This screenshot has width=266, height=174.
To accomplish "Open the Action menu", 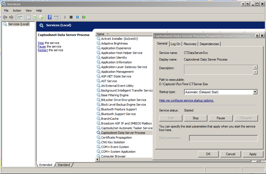I will coord(17,11).
